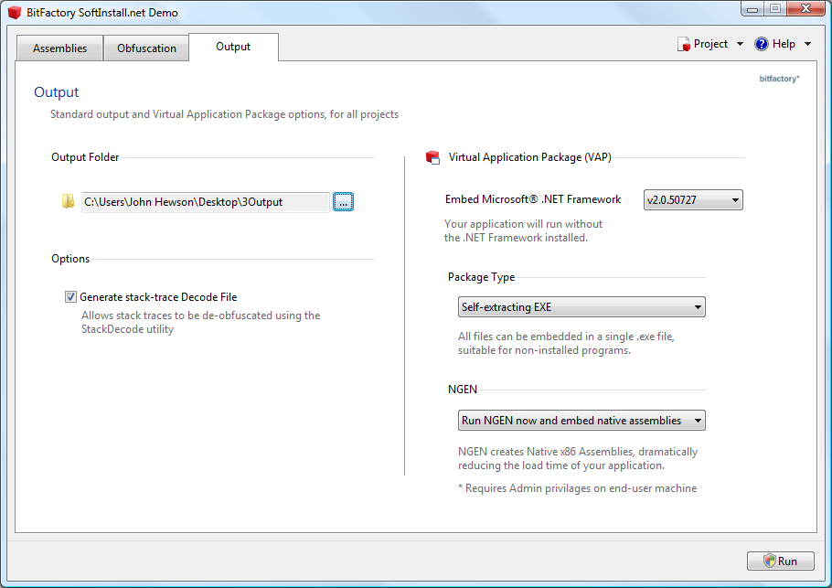Click 'Your application will run without' text
The width and height of the screenshot is (832, 588).
[x=523, y=230]
